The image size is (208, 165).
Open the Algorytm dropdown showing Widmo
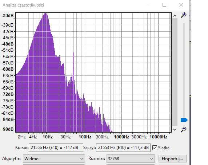[x=54, y=158]
